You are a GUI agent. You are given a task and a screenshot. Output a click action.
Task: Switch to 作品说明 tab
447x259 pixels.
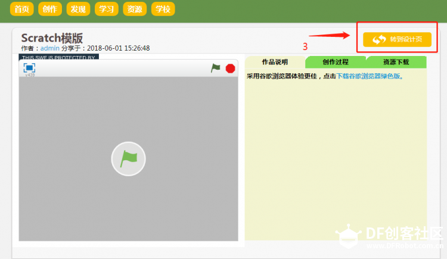[275, 62]
